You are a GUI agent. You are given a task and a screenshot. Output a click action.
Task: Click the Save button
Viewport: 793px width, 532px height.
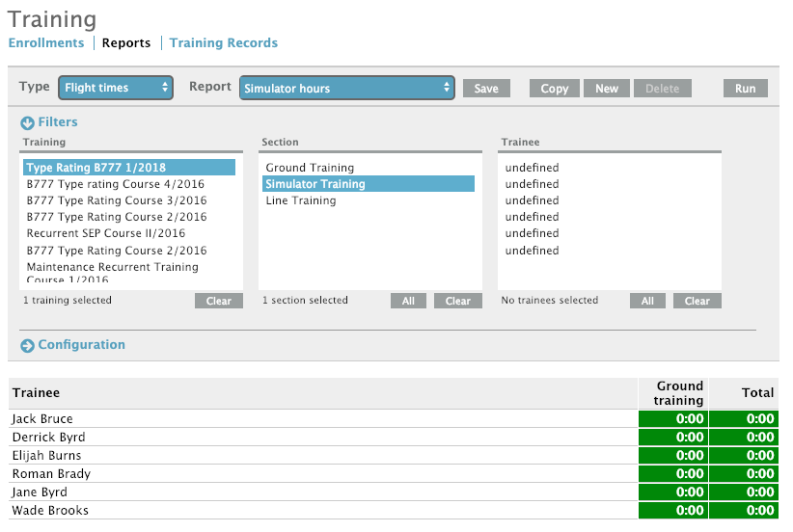pyautogui.click(x=486, y=89)
